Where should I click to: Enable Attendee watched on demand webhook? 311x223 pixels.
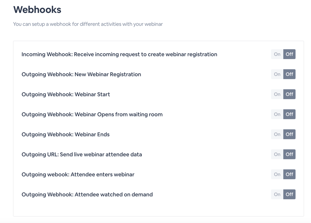tap(277, 194)
